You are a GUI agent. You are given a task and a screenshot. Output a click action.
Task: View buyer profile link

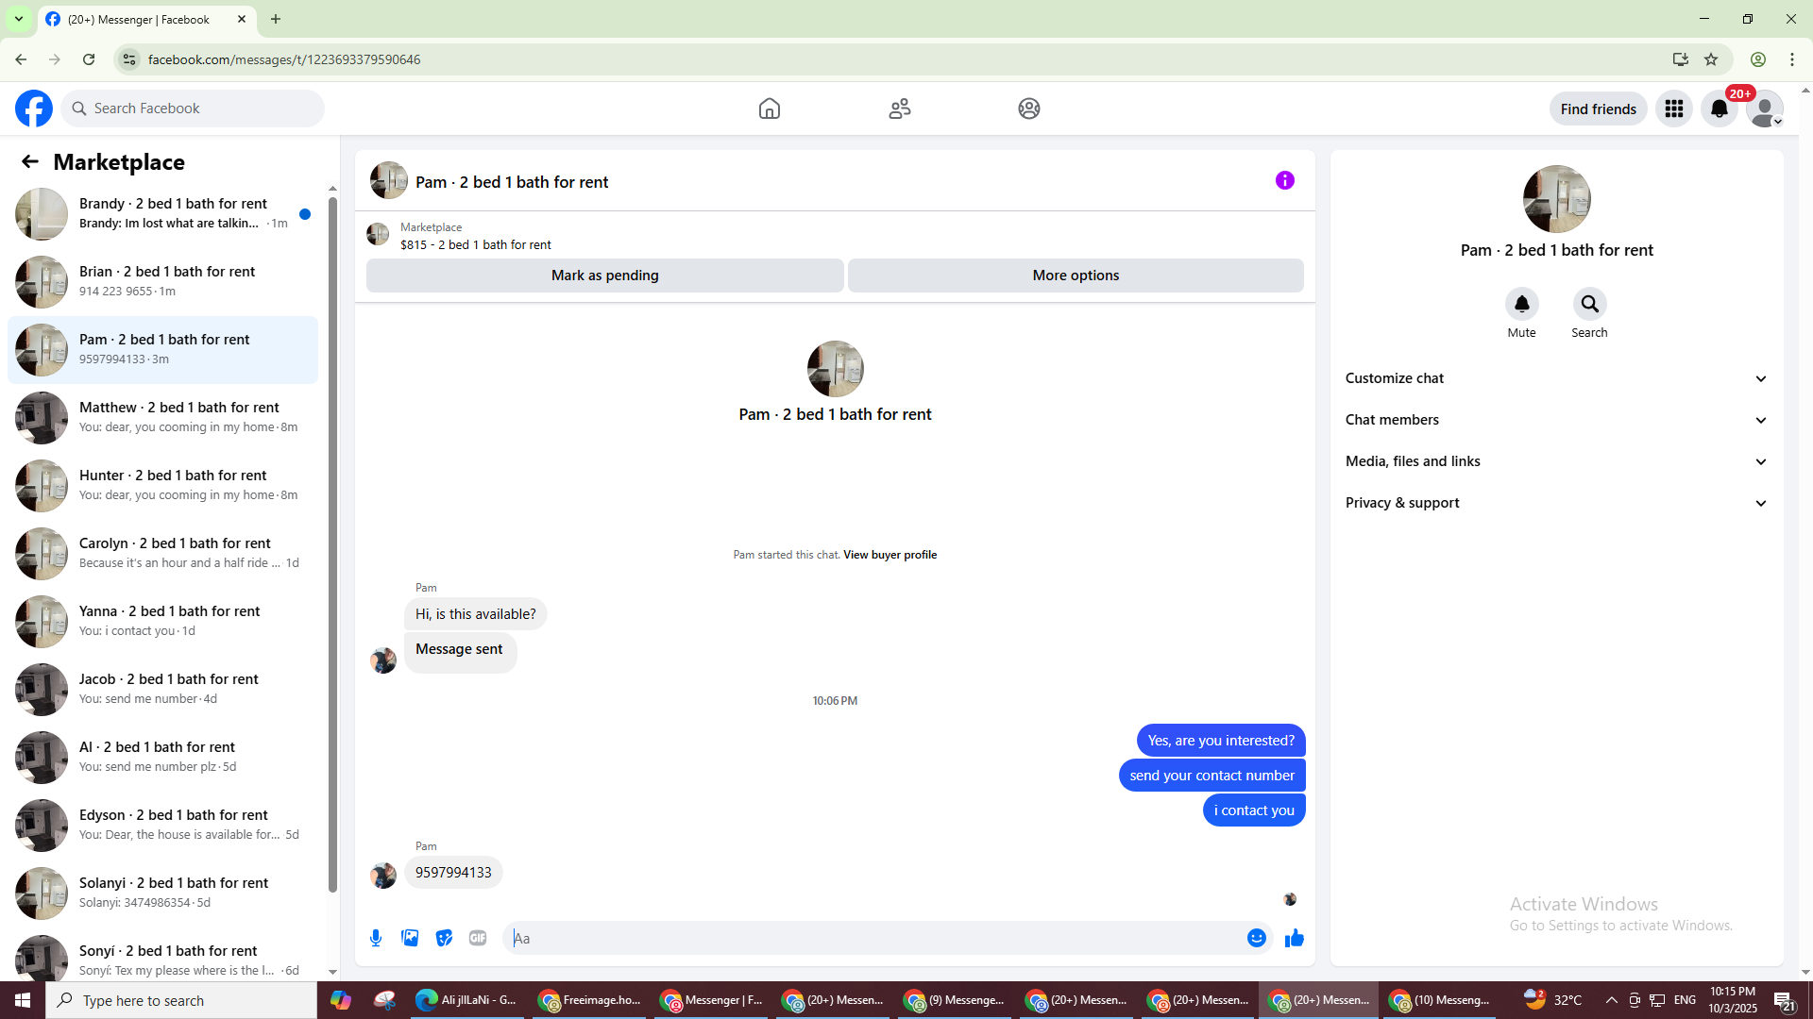point(890,555)
